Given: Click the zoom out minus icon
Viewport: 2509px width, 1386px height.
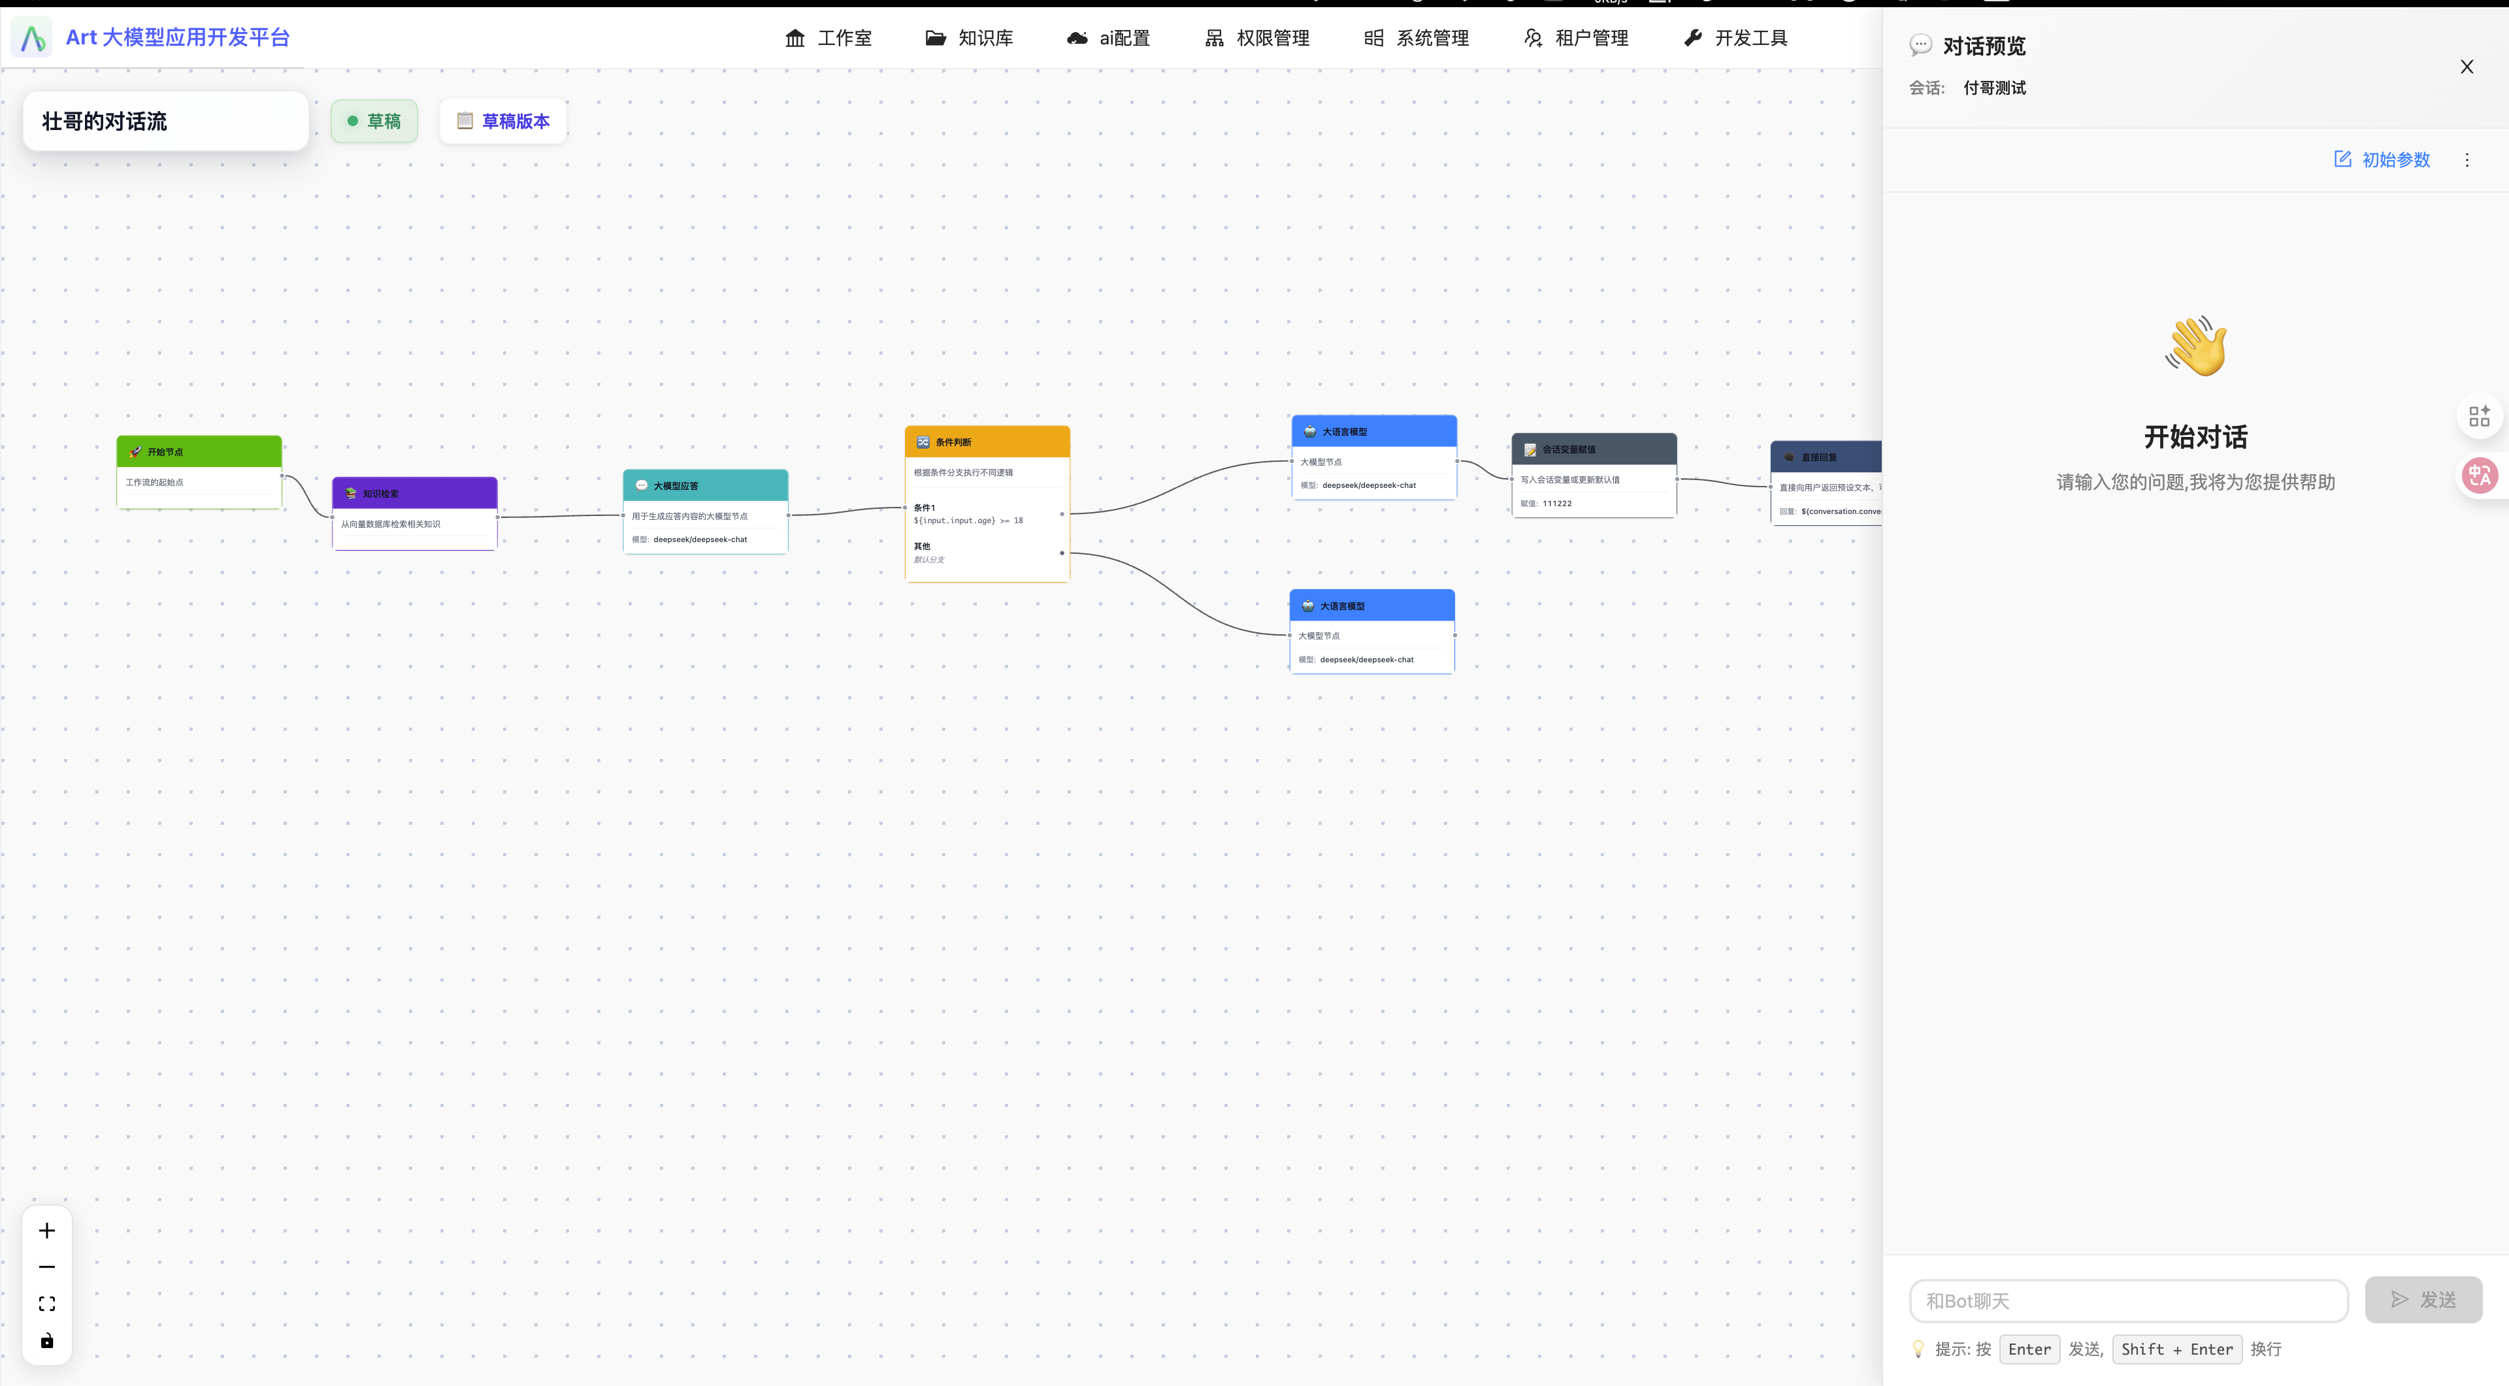Looking at the screenshot, I should point(47,1266).
